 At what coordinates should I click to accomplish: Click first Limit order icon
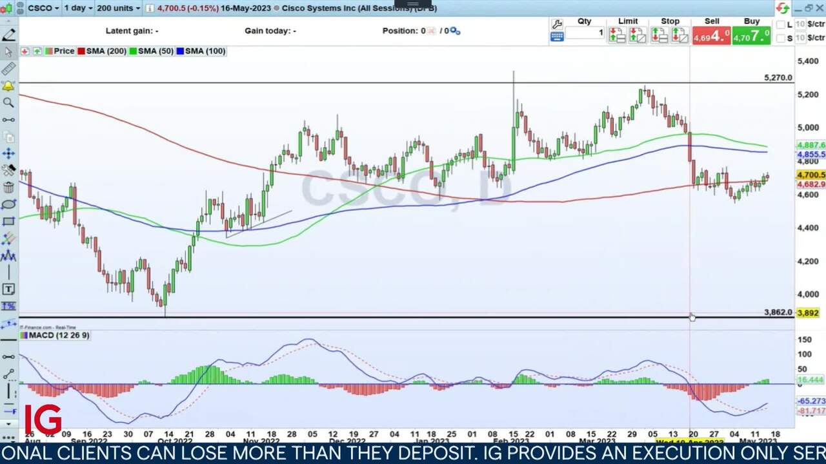[x=616, y=35]
